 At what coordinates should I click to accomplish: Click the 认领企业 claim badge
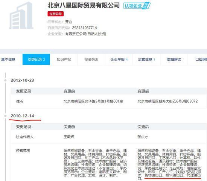137,6
